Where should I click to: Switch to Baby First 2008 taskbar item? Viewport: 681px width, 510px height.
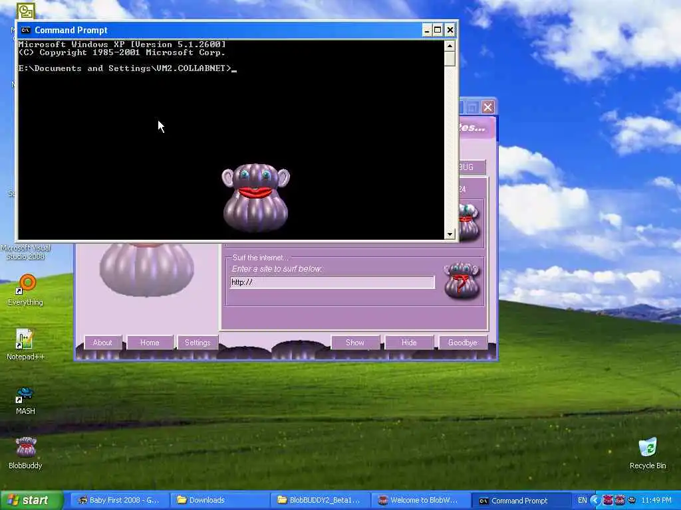point(119,500)
